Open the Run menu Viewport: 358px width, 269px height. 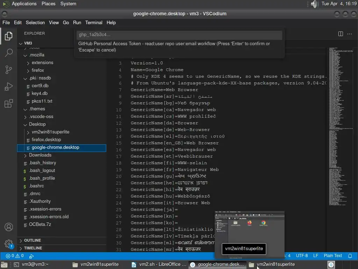[77, 22]
